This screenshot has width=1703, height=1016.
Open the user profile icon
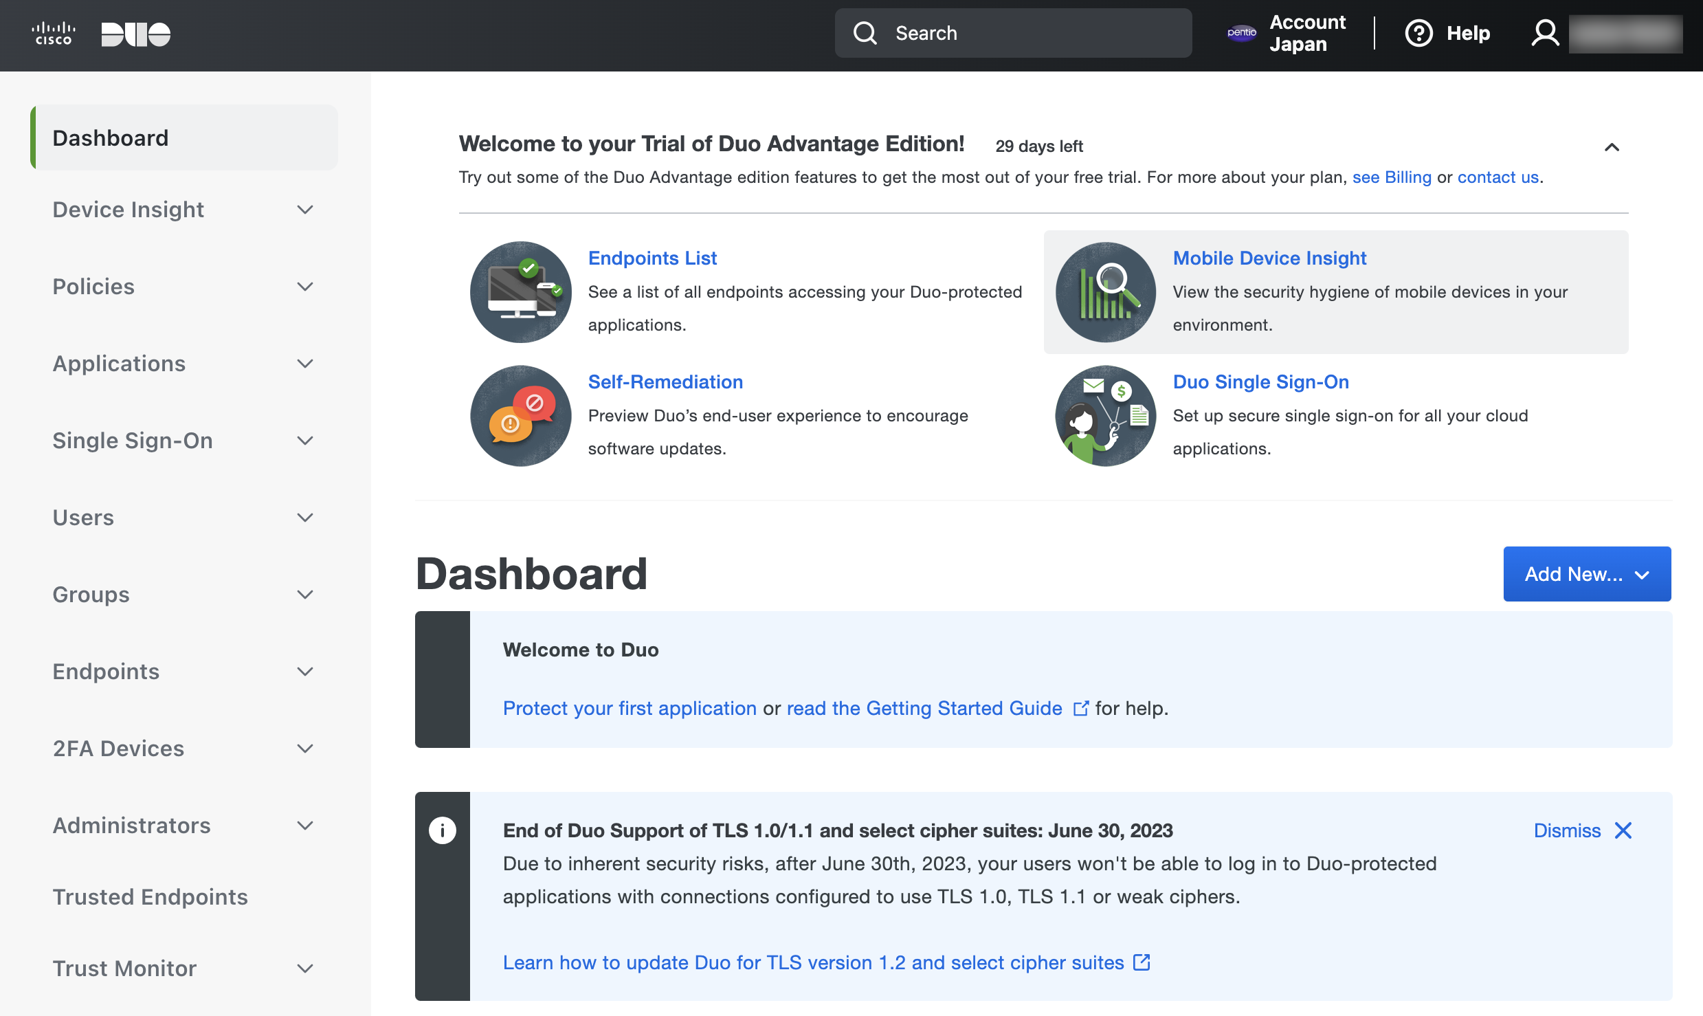click(1546, 33)
